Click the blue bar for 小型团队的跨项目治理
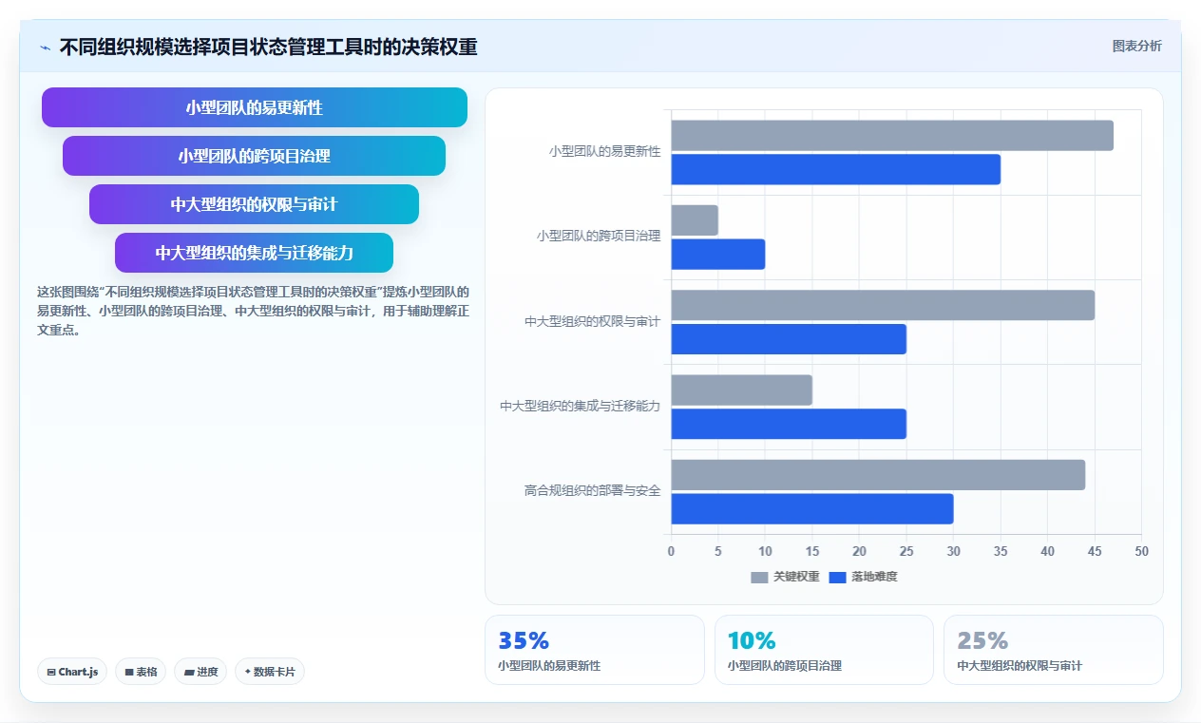1201x723 pixels. 718,255
